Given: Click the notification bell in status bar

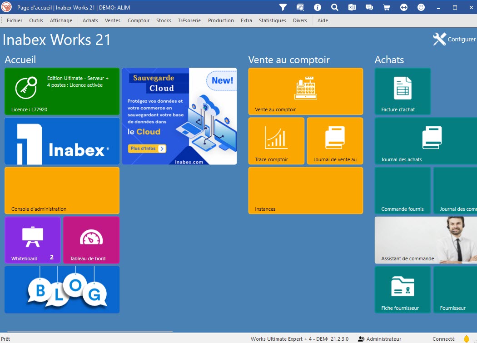Looking at the screenshot, I should coord(466,339).
